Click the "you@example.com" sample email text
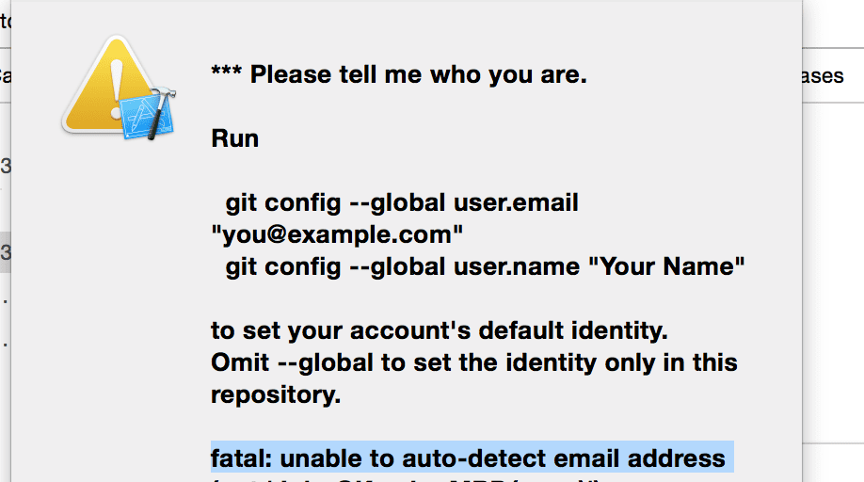Viewport: 864px width, 482px height. coord(337,234)
